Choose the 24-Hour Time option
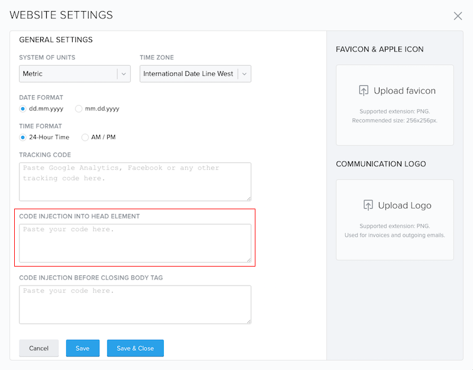Screen dimensions: 473x370 point(22,137)
